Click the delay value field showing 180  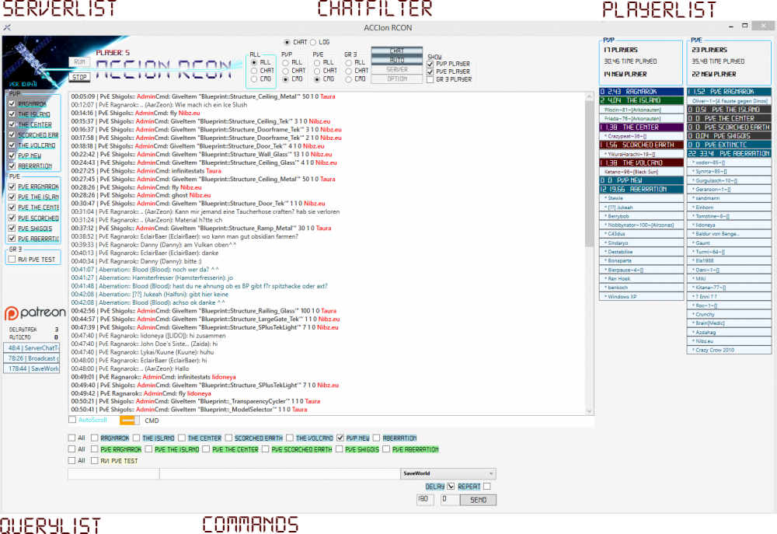tap(426, 499)
